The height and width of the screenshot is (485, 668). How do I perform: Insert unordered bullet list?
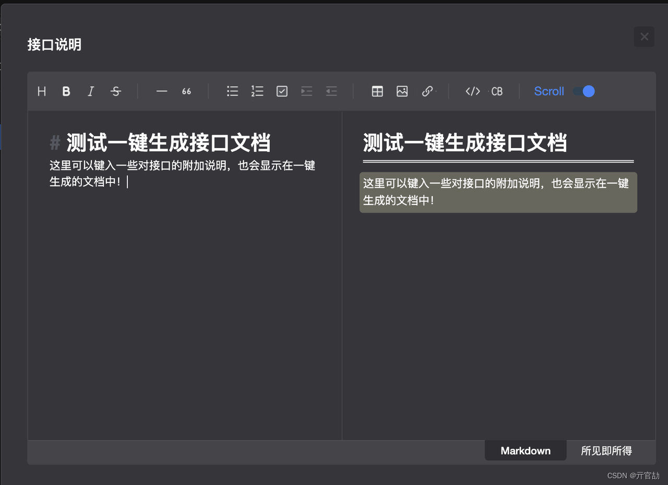233,91
